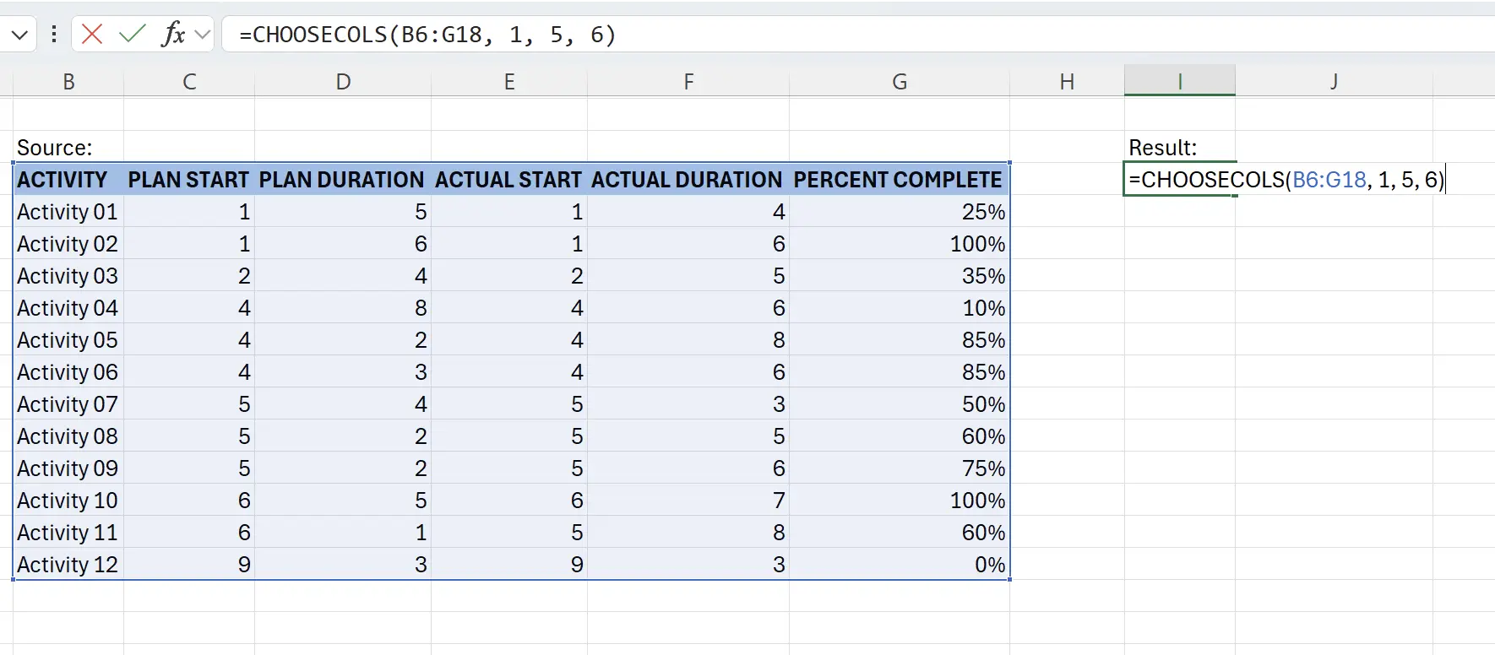This screenshot has width=1495, height=655.
Task: Select the cell containing the CHOOSECOLS result formula
Action: (x=1179, y=179)
